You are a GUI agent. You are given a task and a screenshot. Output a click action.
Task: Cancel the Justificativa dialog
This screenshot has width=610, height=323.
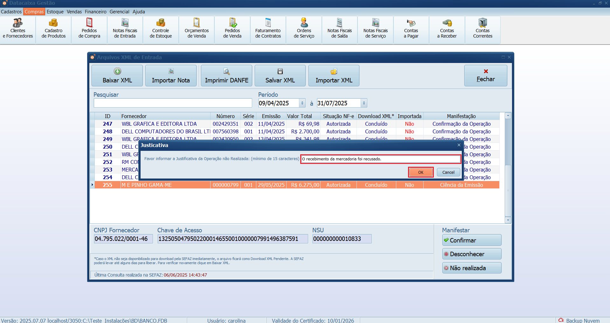tap(448, 172)
